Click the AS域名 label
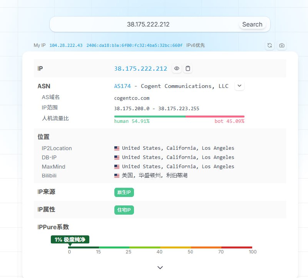 coord(51,97)
